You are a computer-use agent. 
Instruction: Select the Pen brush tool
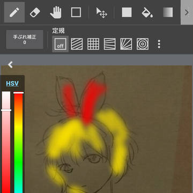pyautogui.click(x=14, y=12)
